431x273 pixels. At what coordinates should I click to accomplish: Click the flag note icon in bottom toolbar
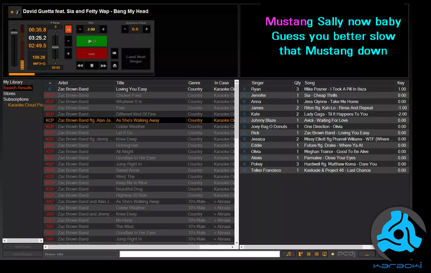click(300, 254)
